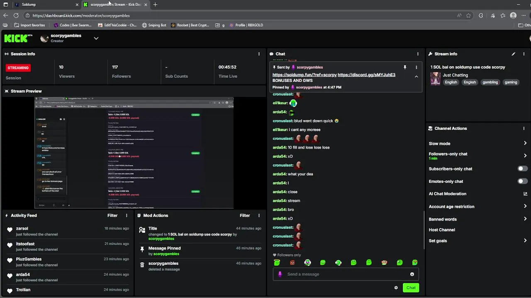The image size is (531, 298).
Task: Click the read aloud icon in address bar
Action: (459, 15)
